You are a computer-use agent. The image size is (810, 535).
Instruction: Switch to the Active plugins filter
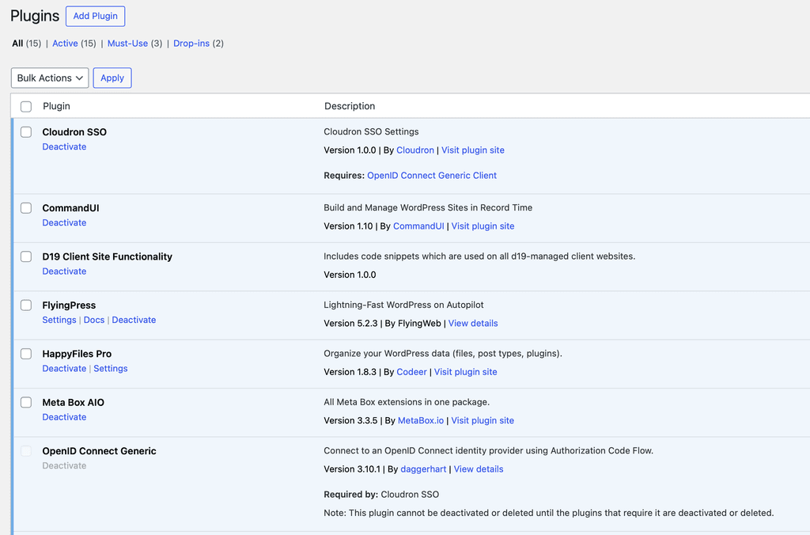tap(65, 44)
